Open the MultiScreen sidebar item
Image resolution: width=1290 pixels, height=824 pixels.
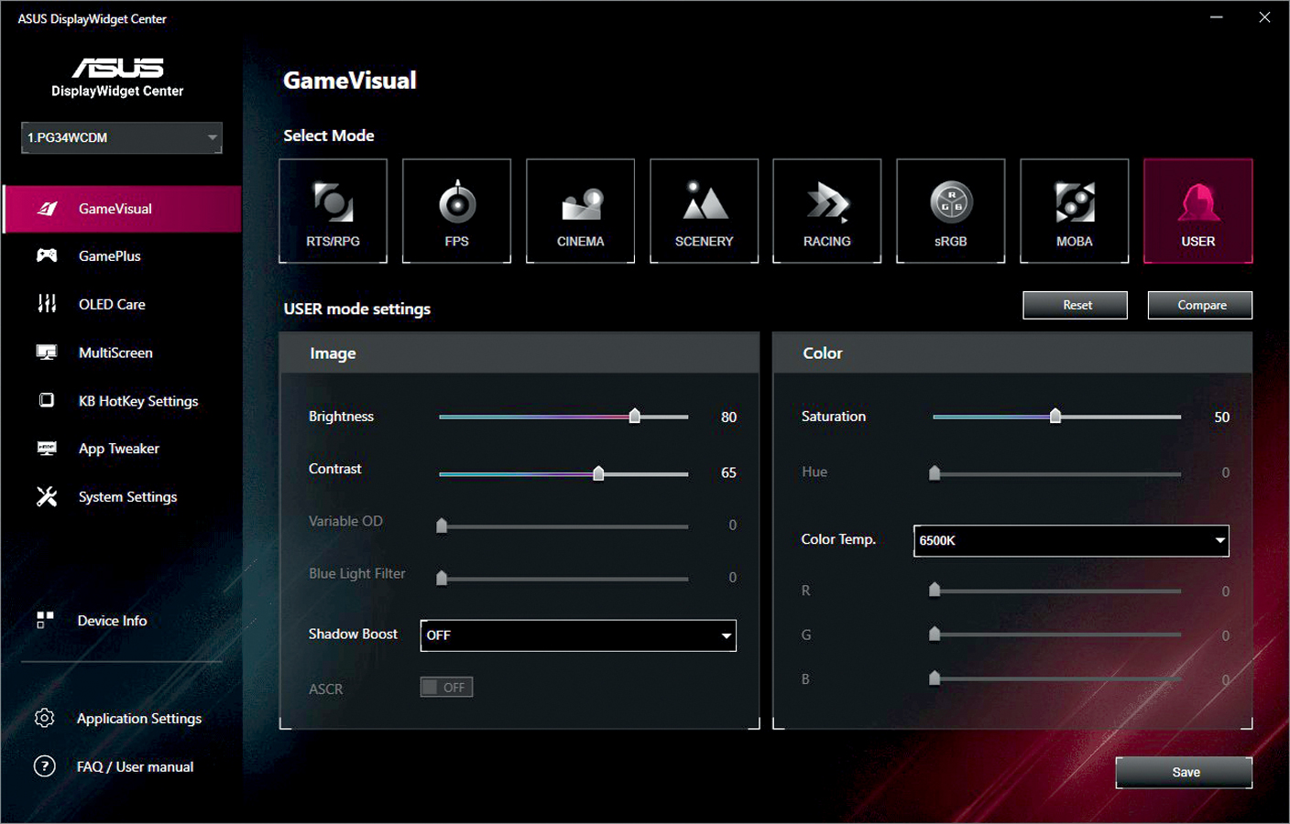[x=115, y=352]
